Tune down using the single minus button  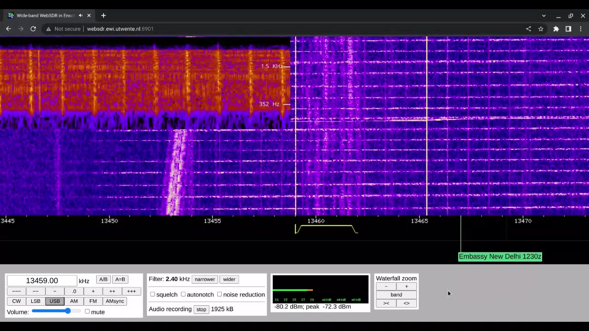55,291
